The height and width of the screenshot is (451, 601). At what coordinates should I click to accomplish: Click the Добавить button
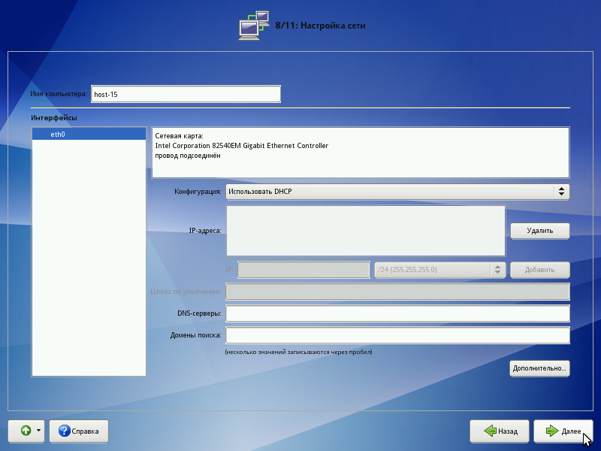pos(539,270)
